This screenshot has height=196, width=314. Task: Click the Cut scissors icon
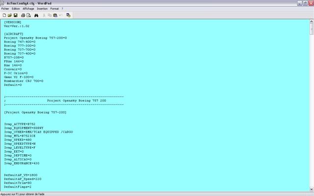pyautogui.click(x=44, y=15)
